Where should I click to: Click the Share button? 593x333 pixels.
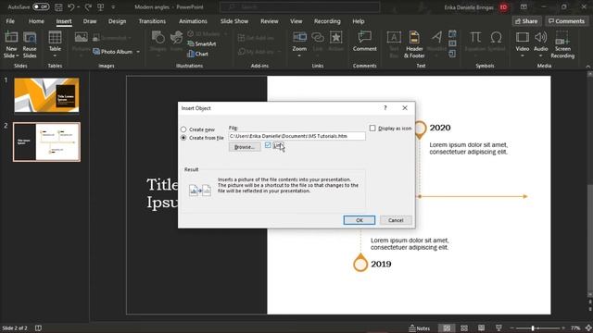(526, 21)
